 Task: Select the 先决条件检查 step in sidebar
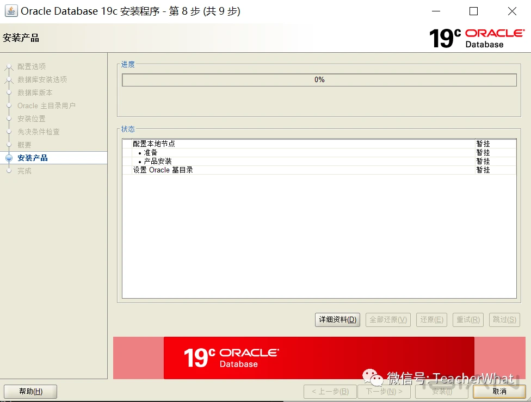(x=39, y=132)
